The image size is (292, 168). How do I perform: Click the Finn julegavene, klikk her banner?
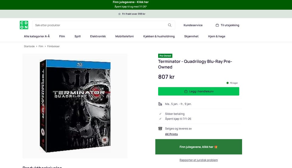[199, 147]
